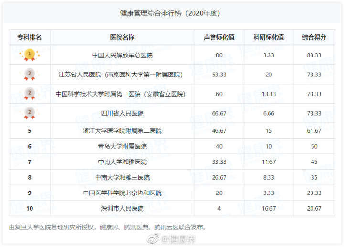Click research value 13.33
This screenshot has height=247, width=344.
(269, 94)
